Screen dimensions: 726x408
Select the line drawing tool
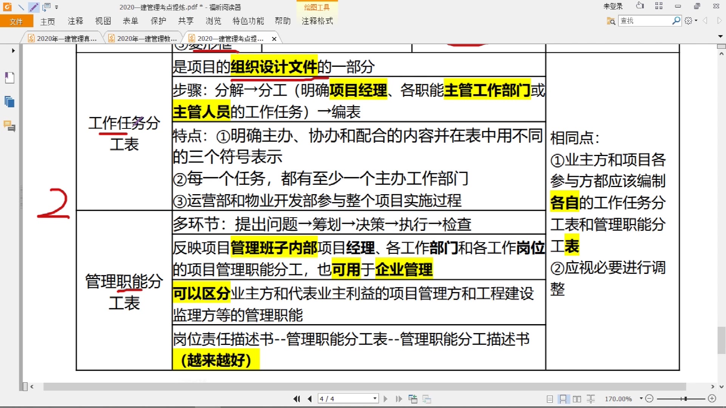pyautogui.click(x=21, y=7)
